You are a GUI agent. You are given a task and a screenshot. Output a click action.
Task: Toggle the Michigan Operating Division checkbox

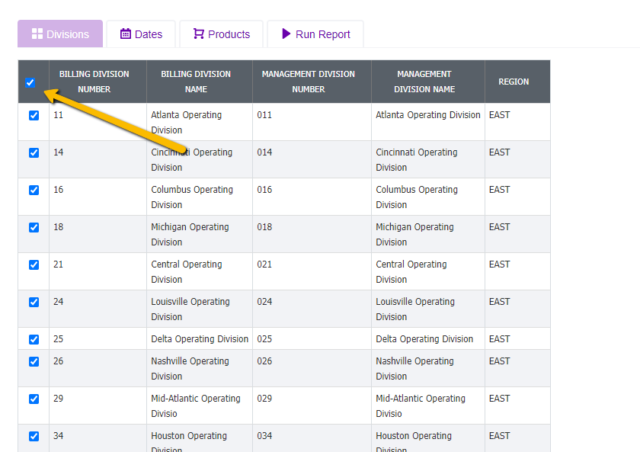click(34, 228)
